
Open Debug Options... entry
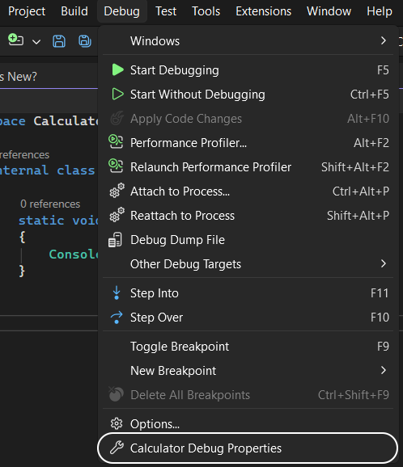pyautogui.click(x=248, y=424)
